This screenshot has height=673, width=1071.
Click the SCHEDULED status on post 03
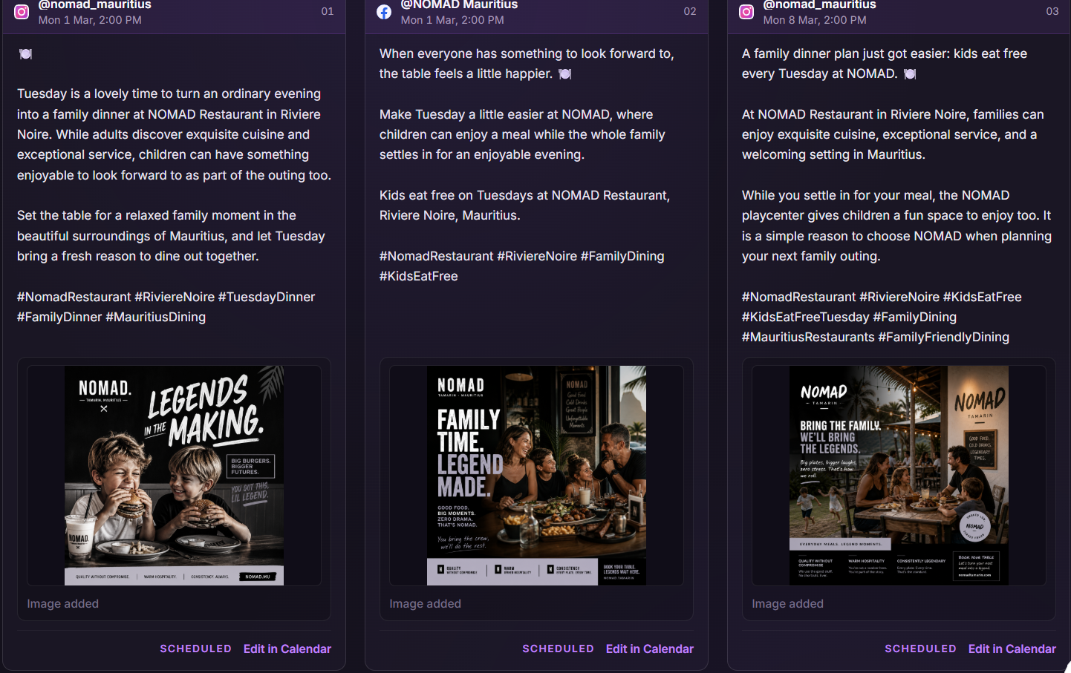tap(921, 649)
